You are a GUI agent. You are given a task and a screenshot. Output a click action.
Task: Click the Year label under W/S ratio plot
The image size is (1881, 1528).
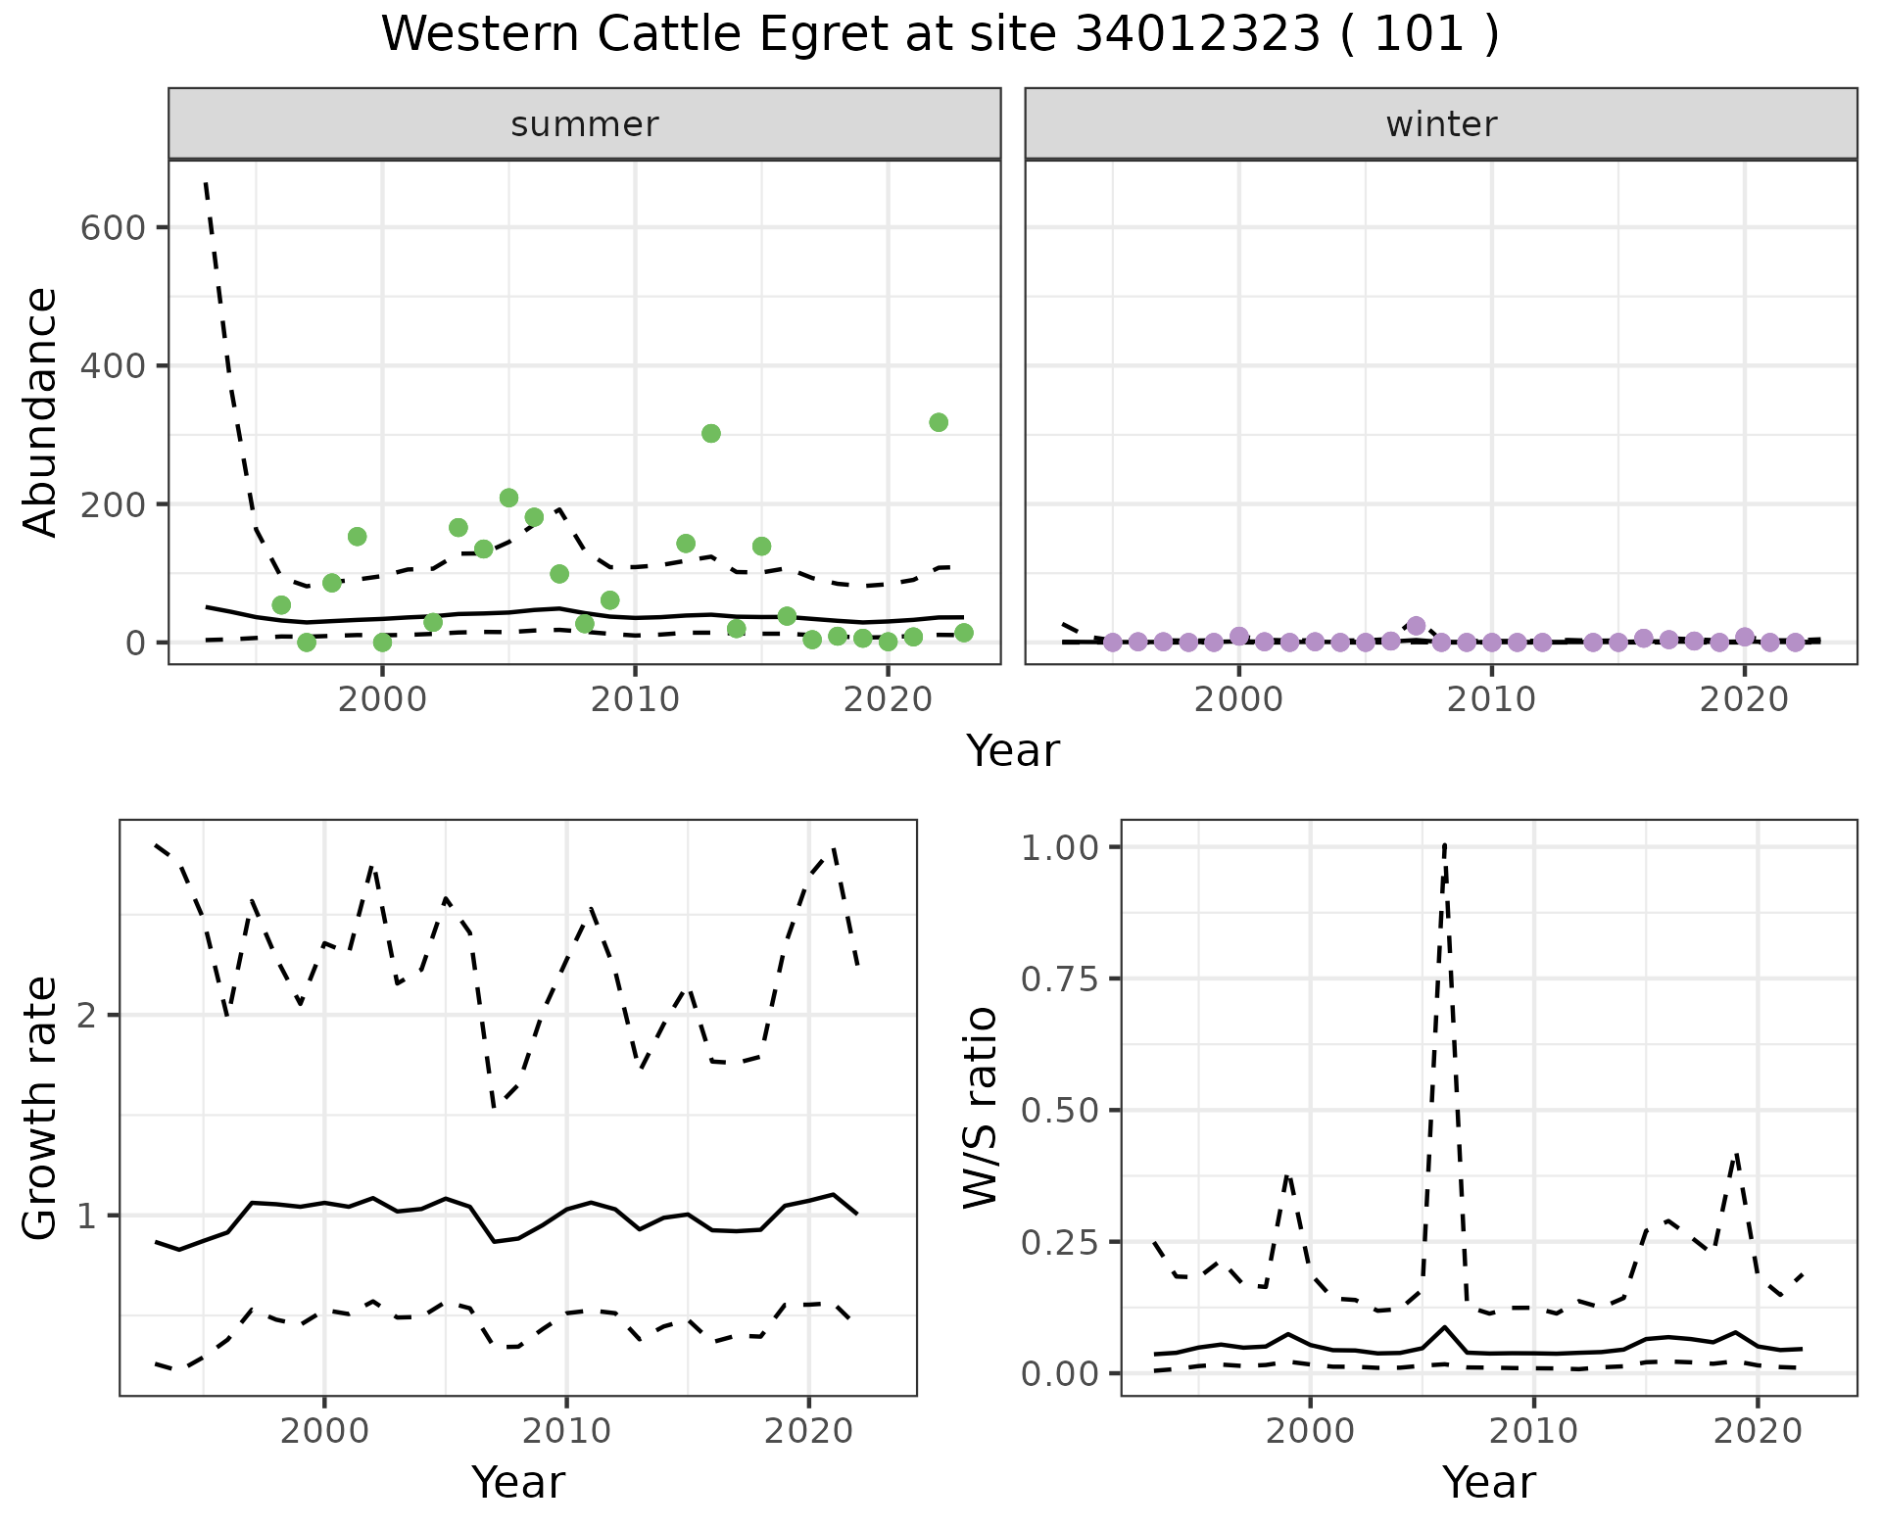point(1488,1482)
